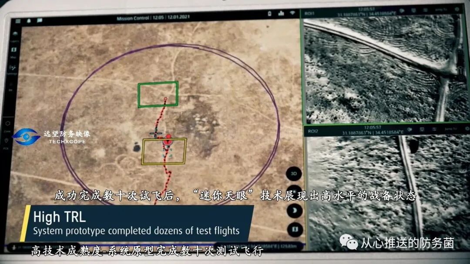Click 'jump to' in the ROI1 header
Viewport: 470px width, 264px height.
tap(442, 10)
